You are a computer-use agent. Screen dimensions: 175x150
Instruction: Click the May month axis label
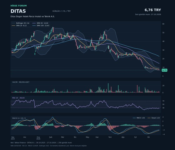[87, 137]
